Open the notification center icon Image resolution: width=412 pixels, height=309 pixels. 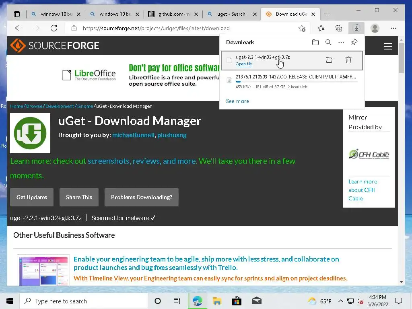[x=399, y=301]
